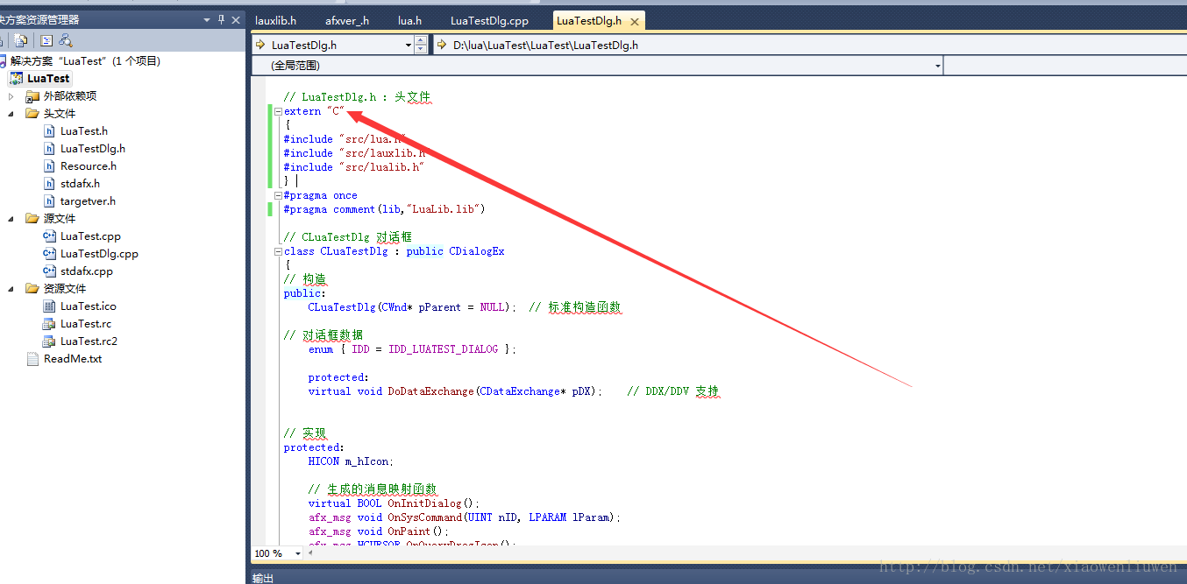The height and width of the screenshot is (584, 1187).
Task: Collapse the 头文件 folder node
Action: point(11,113)
